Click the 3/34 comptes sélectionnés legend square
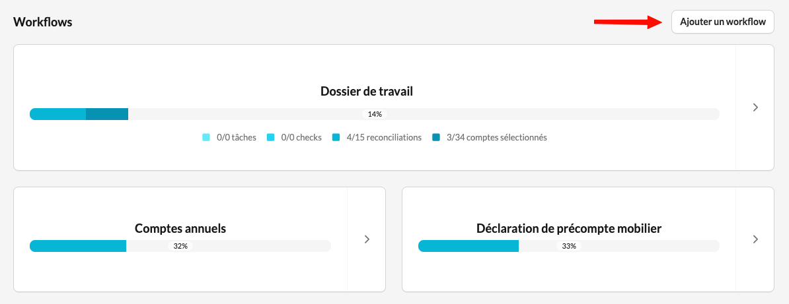Viewport: 789px width, 304px height. (x=435, y=138)
